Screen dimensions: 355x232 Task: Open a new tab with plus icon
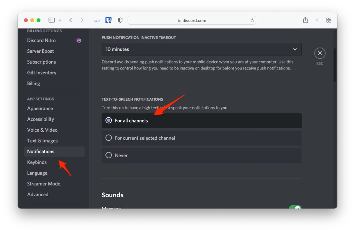point(317,20)
